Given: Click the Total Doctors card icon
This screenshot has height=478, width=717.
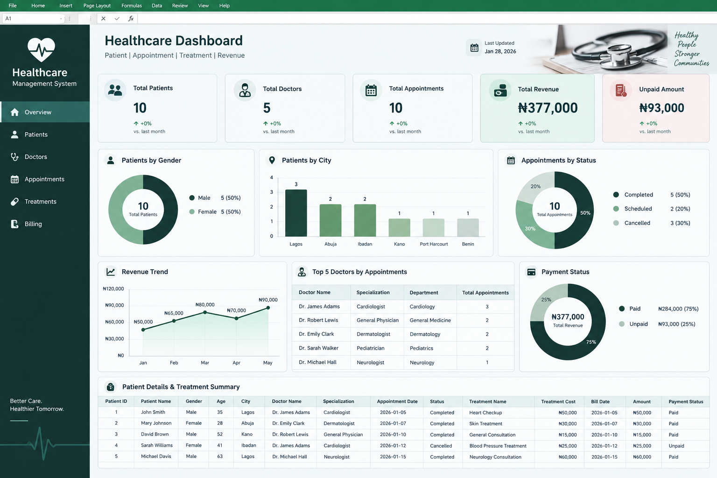Looking at the screenshot, I should point(245,90).
